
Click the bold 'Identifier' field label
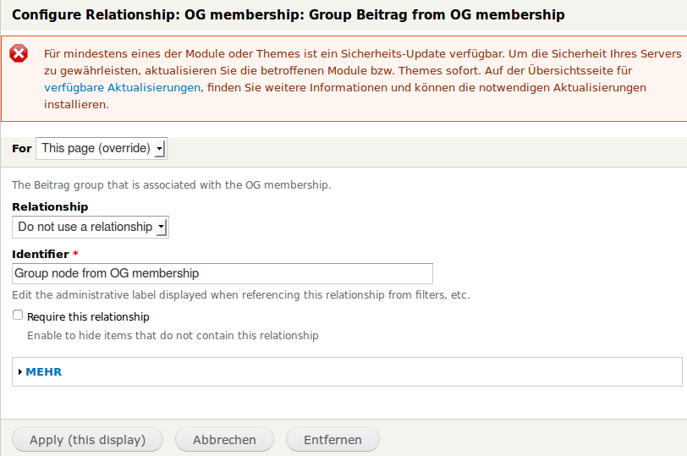tap(41, 254)
